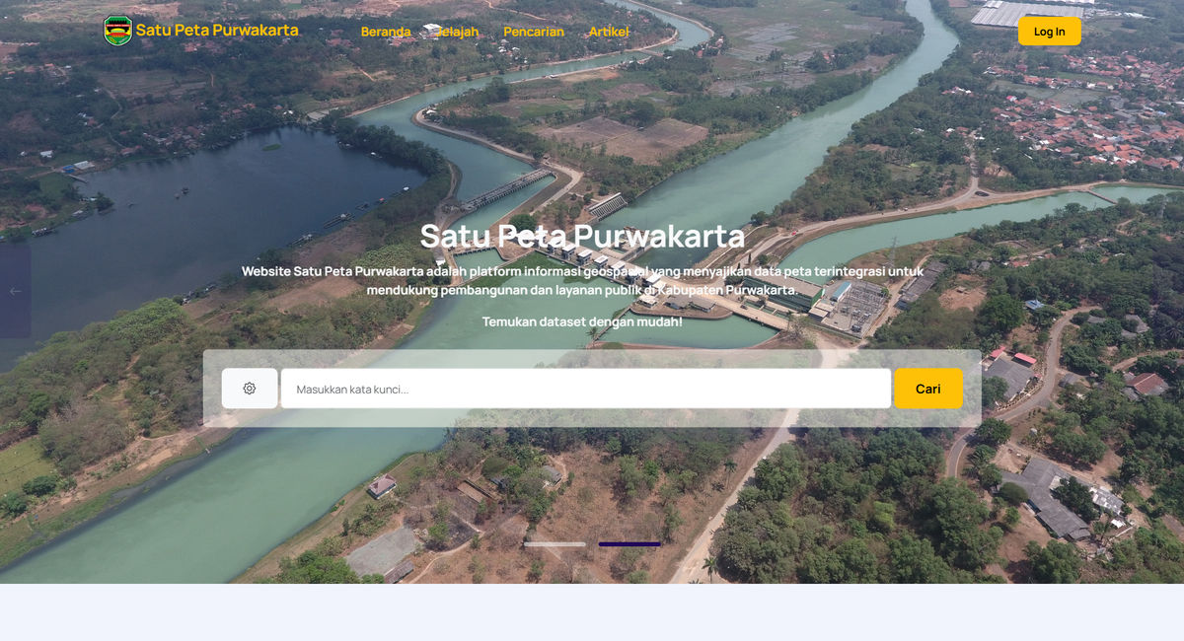This screenshot has width=1184, height=641.
Task: Select the first carousel slide indicator
Action: [x=555, y=544]
